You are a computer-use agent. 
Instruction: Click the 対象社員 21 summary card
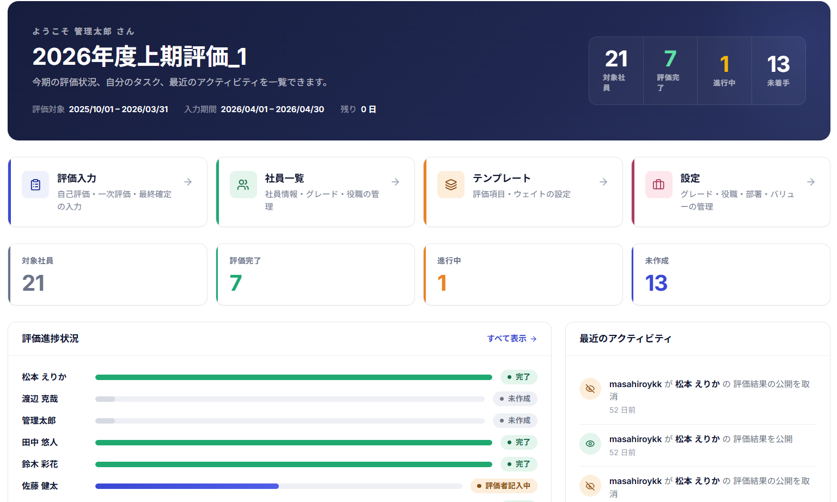[x=108, y=274]
